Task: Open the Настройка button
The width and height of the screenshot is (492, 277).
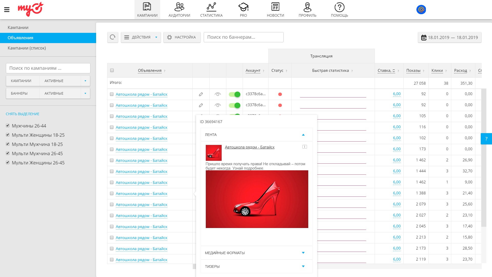Action: point(182,37)
